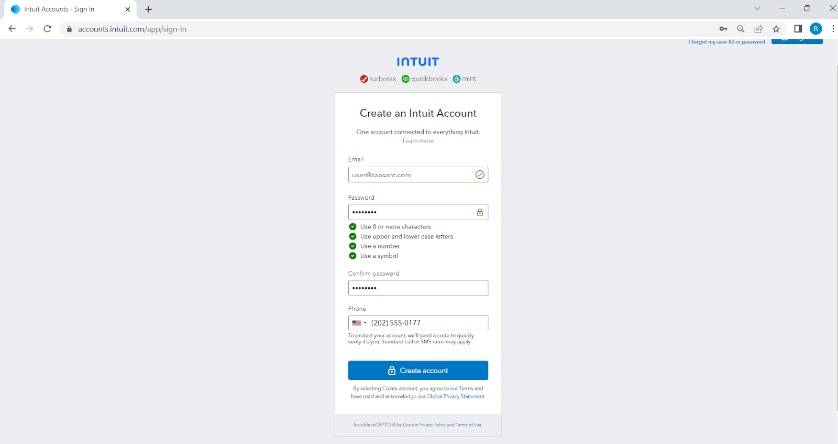The width and height of the screenshot is (838, 444).
Task: Click the green lock icon in Password
Action: [480, 212]
